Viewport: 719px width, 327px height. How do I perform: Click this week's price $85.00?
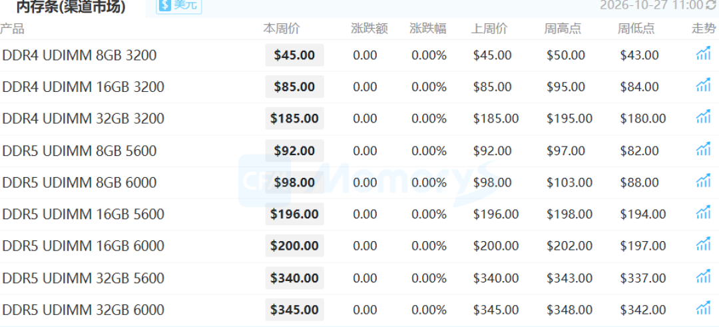(x=294, y=87)
